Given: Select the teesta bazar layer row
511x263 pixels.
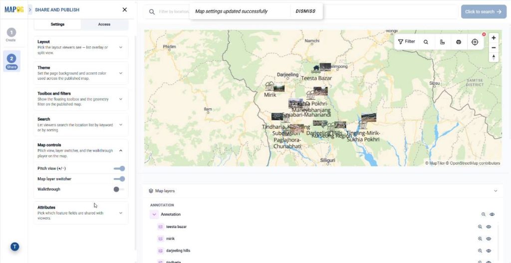Looking at the screenshot, I should [325, 227].
